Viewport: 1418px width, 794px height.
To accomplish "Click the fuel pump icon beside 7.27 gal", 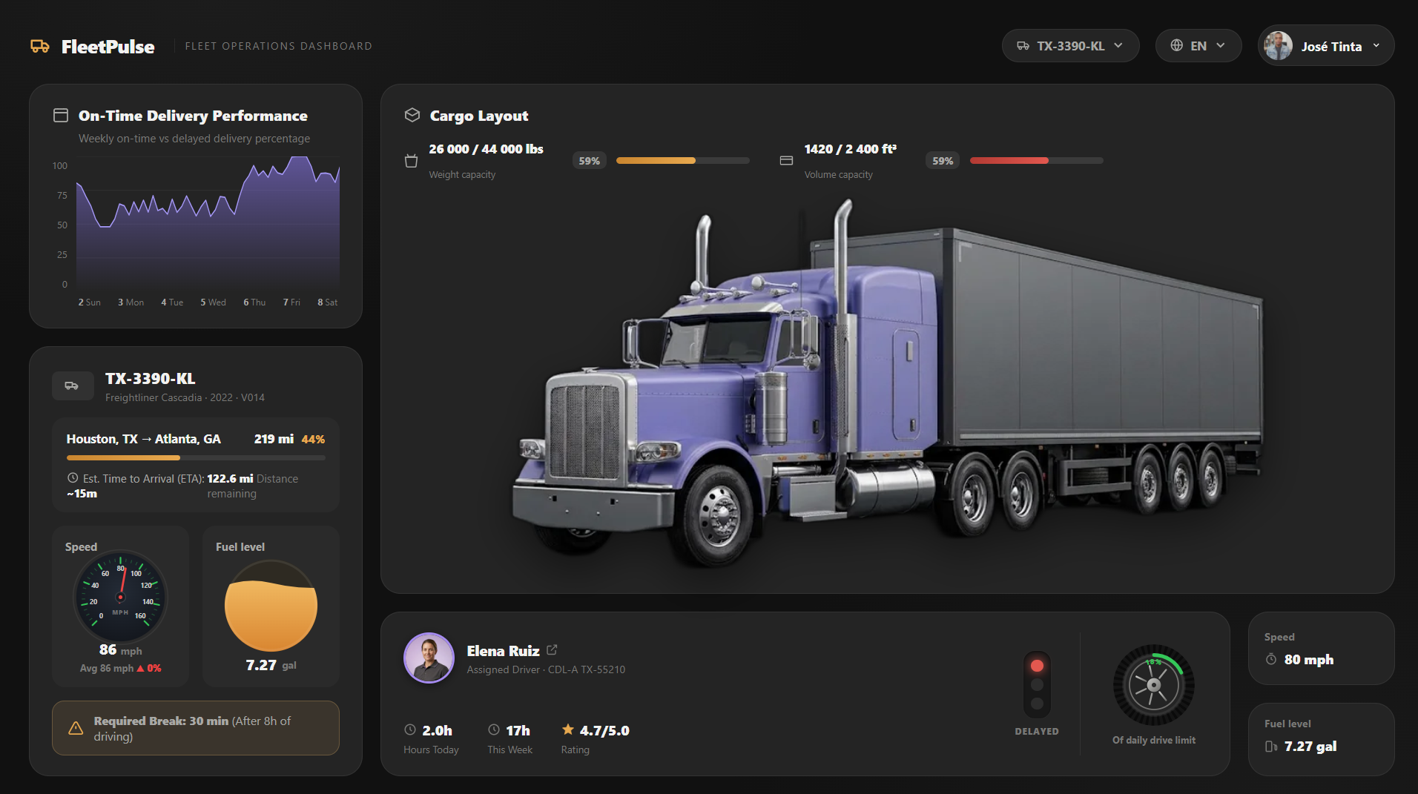I will pos(1271,747).
